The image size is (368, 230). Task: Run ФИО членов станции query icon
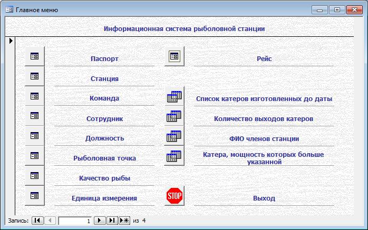point(174,136)
